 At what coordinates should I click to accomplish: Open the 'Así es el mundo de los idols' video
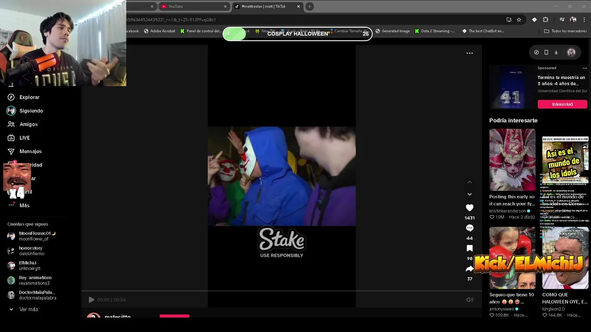tap(565, 159)
